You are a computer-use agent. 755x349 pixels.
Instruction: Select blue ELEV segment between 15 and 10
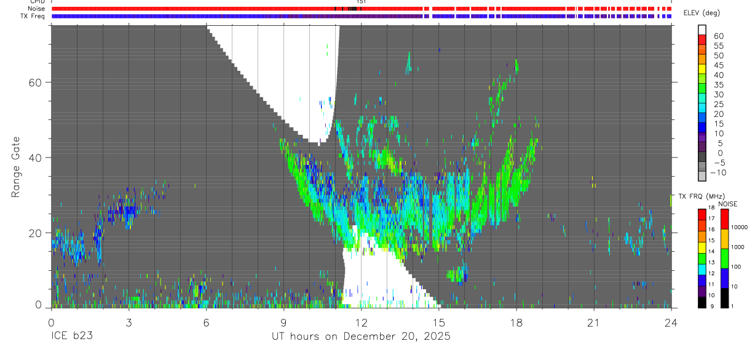click(x=702, y=128)
